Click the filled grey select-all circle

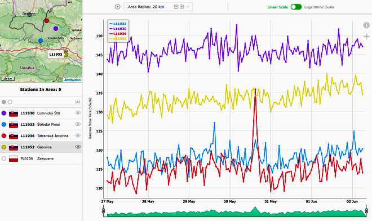click(4, 102)
